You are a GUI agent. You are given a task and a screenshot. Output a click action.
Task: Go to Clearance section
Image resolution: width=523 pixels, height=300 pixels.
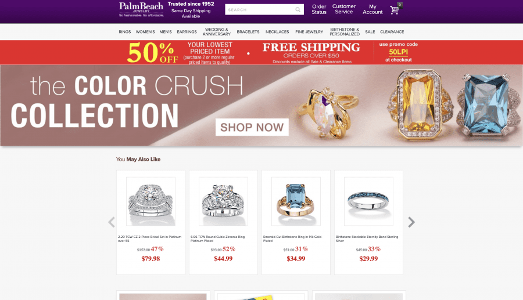pyautogui.click(x=392, y=32)
